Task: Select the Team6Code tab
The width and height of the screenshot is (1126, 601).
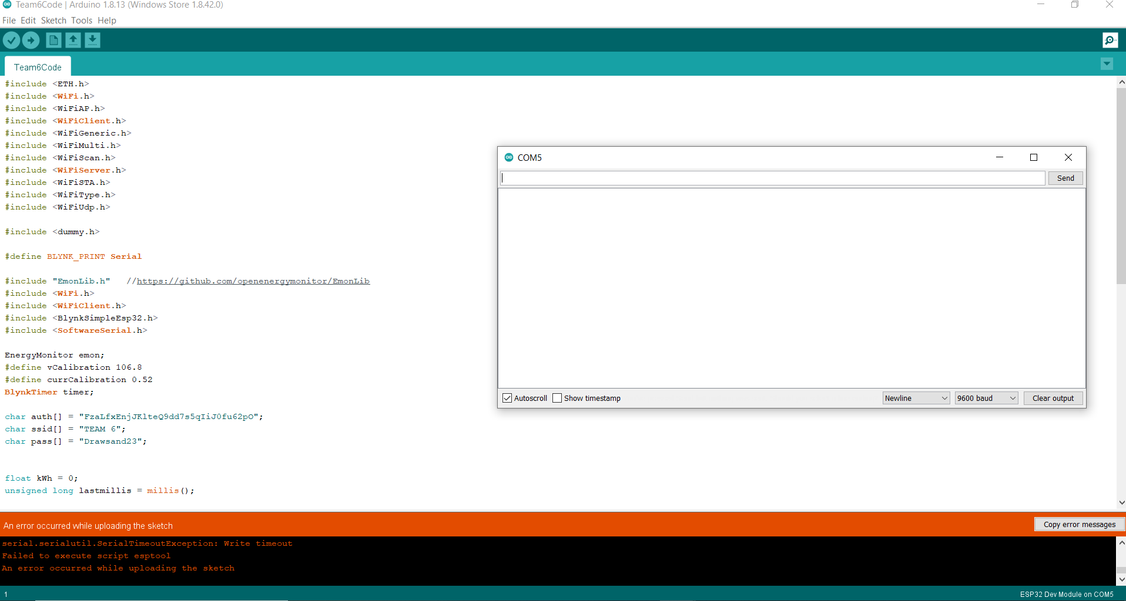Action: (x=38, y=67)
